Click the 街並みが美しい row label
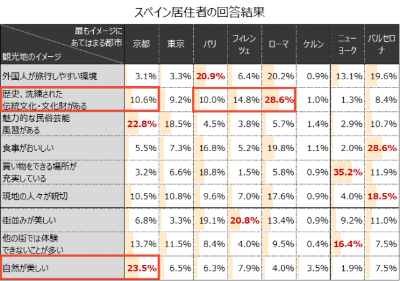Image resolution: width=400 pixels, height=281 pixels. [30, 220]
